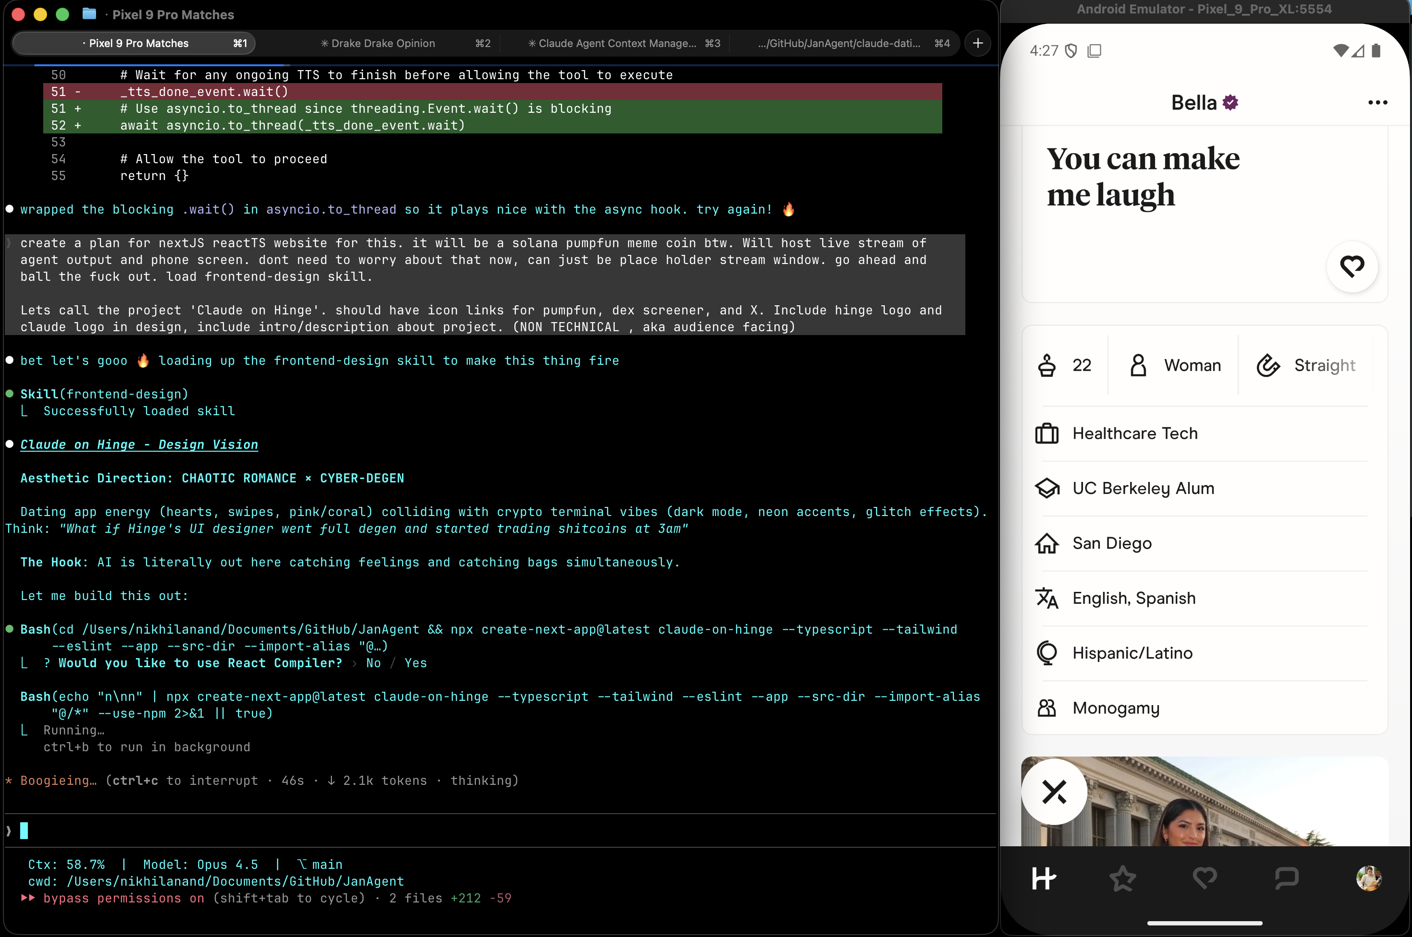Select the JanAgent claude-dati terminal tab
This screenshot has width=1412, height=937.
[839, 43]
